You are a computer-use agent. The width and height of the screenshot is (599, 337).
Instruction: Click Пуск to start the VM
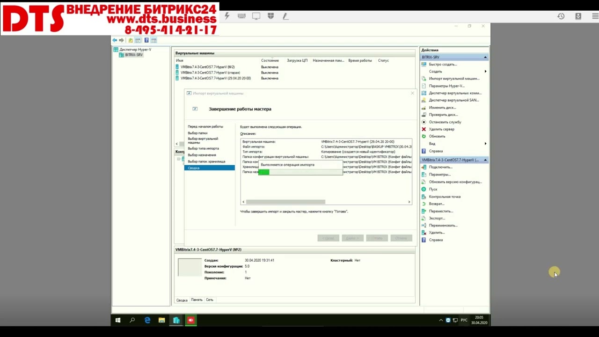(x=433, y=189)
